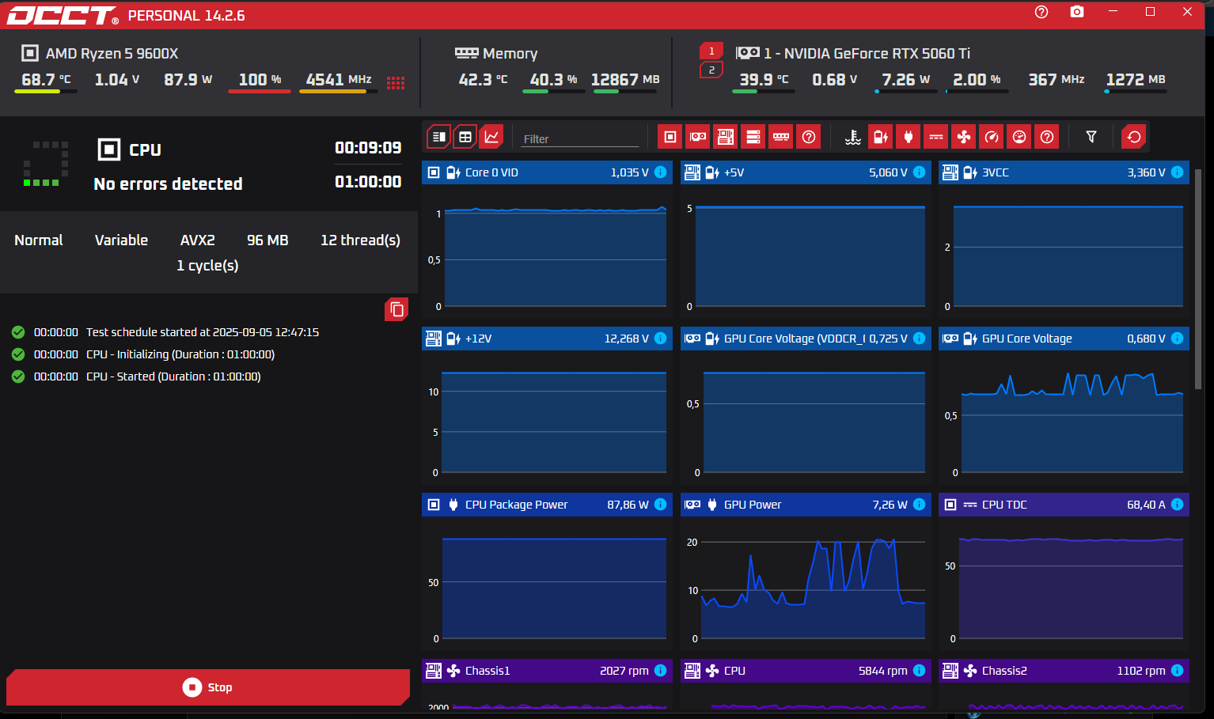1214x719 pixels.
Task: Open OCCT help from the title bar
Action: click(x=1041, y=12)
